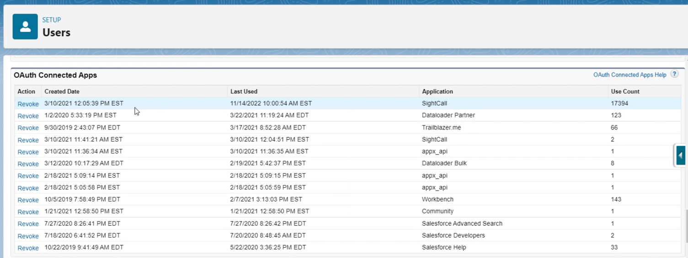Click the OAuth Connected Apps section title

(x=55, y=75)
